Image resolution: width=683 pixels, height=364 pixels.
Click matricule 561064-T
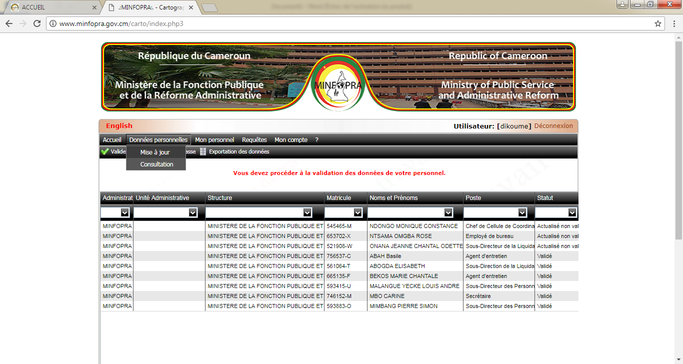point(338,266)
